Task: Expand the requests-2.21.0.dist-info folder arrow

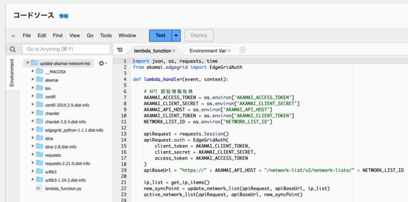Action: pyautogui.click(x=33, y=163)
